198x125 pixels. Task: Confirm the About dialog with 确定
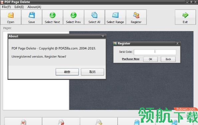[x=67, y=72]
